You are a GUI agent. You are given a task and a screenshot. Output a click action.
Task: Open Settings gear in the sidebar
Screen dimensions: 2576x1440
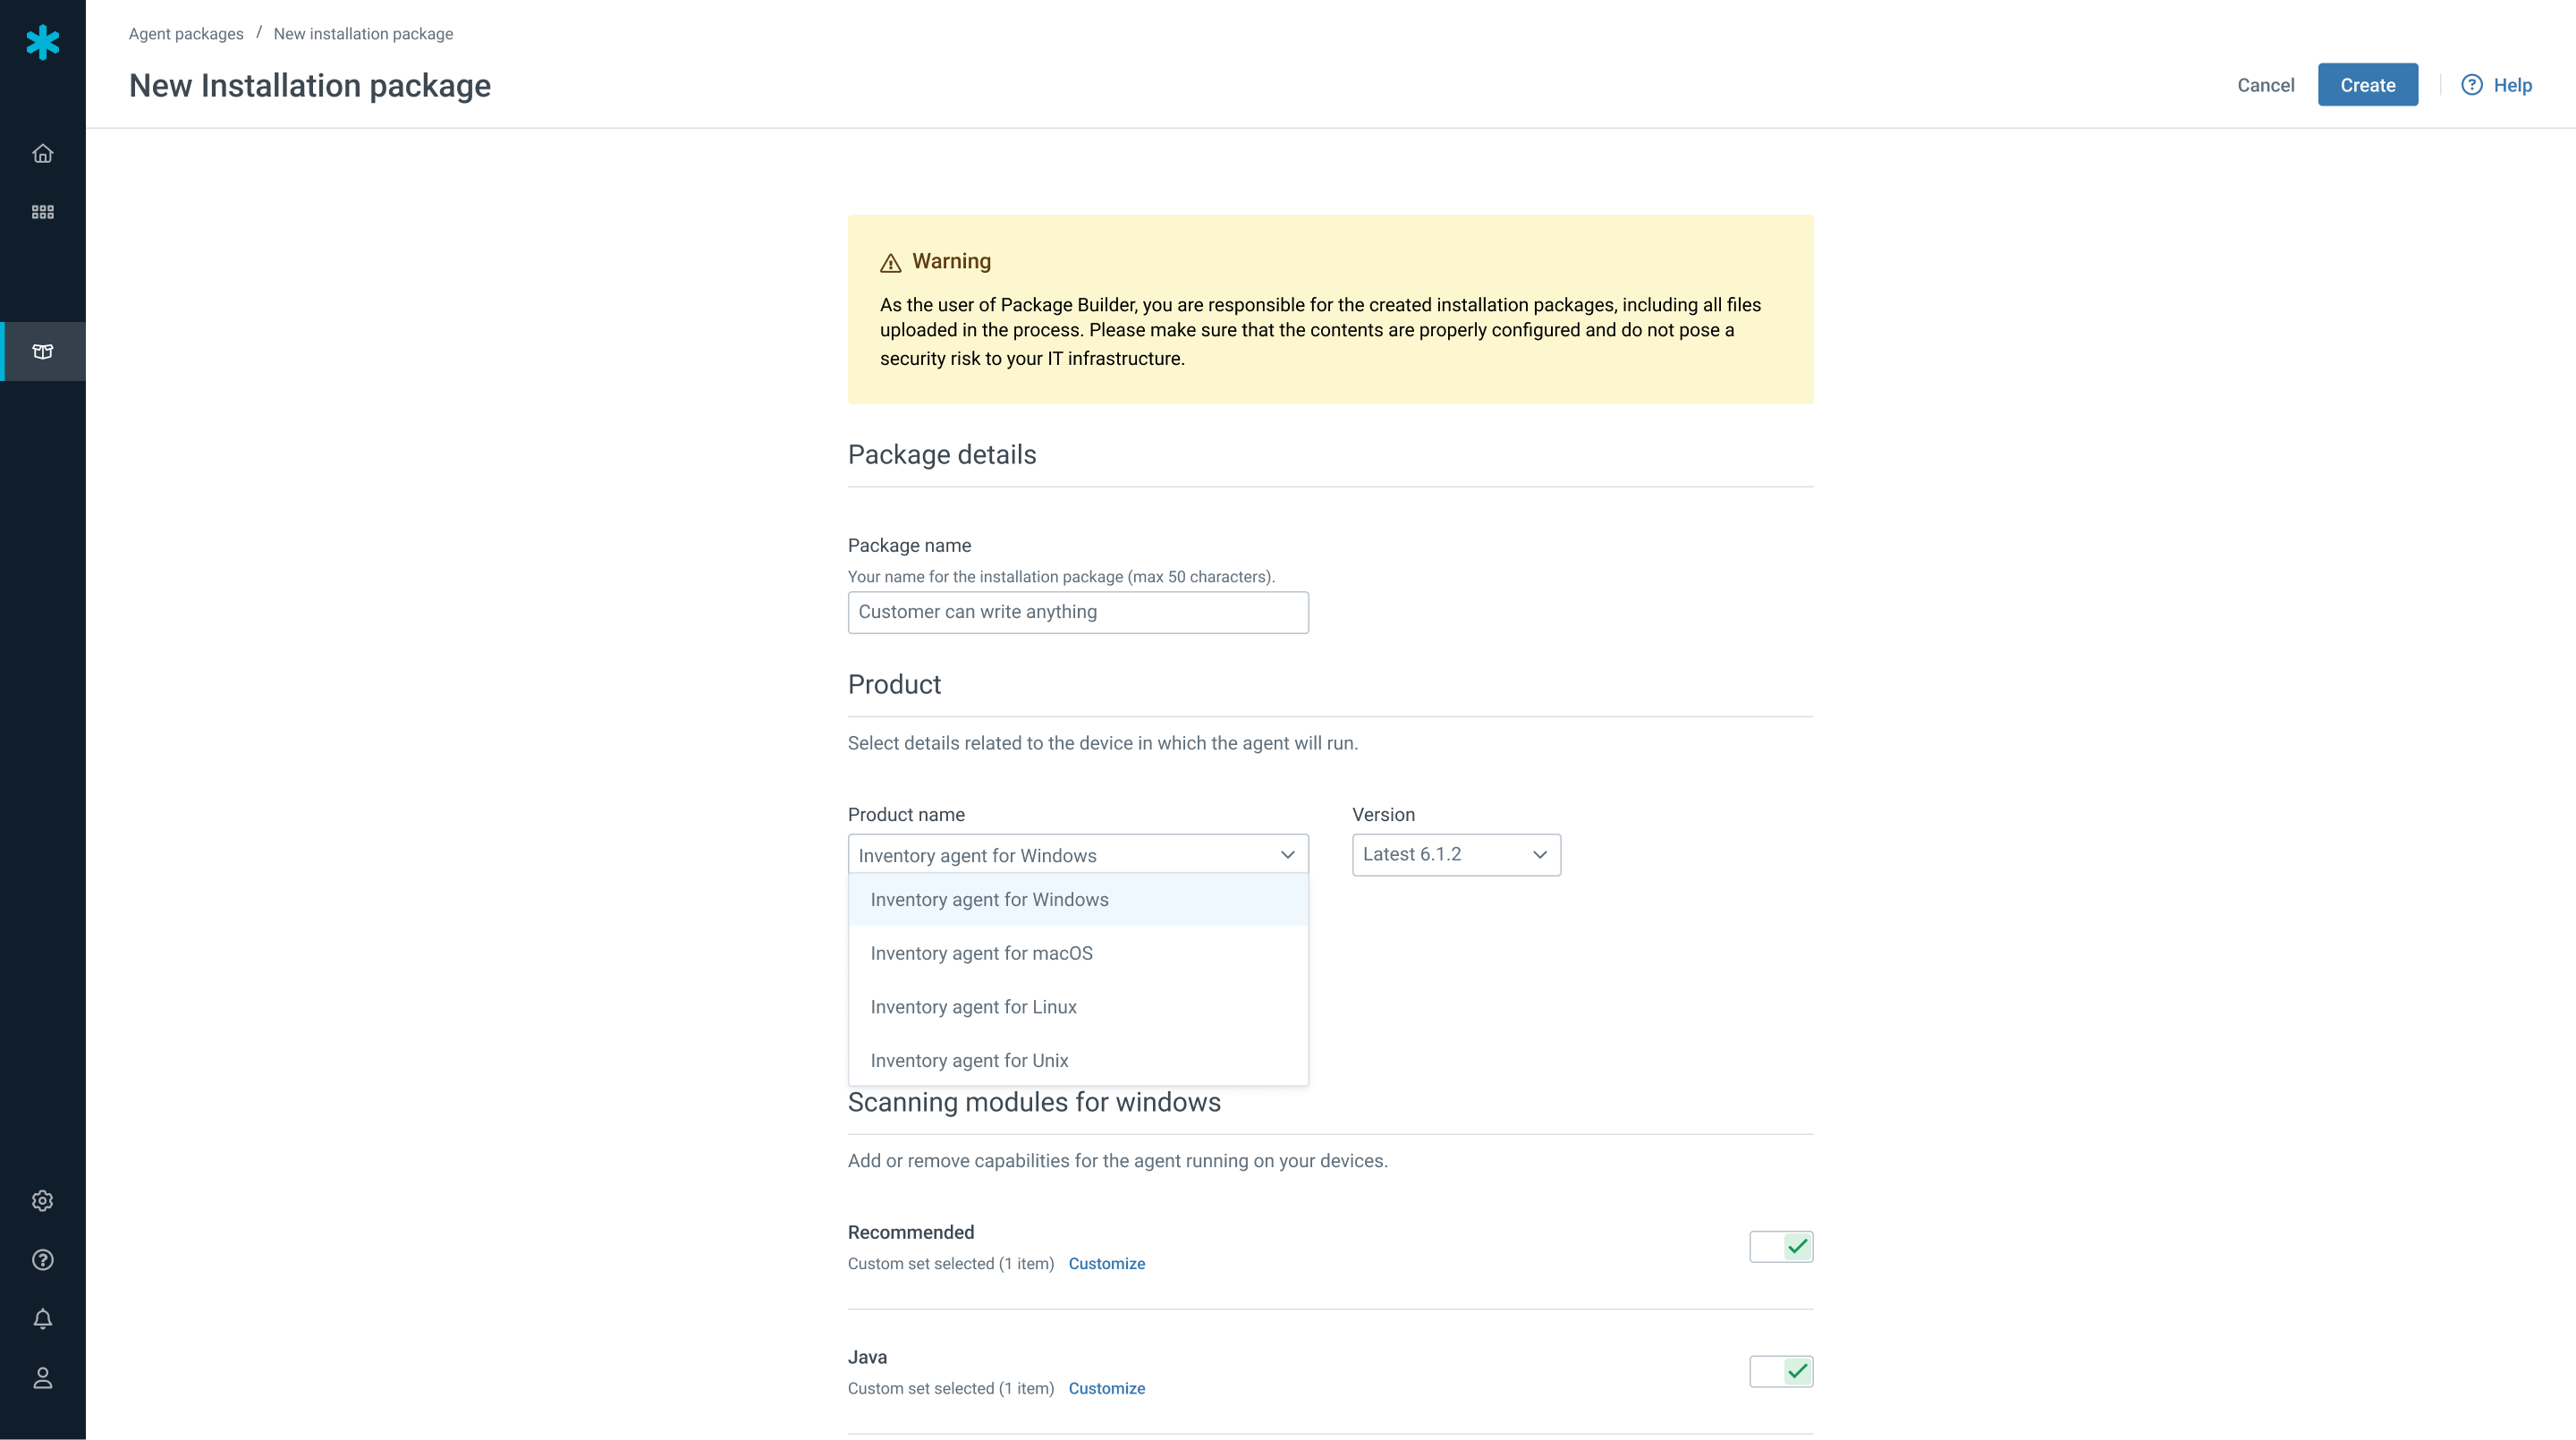coord(42,1200)
